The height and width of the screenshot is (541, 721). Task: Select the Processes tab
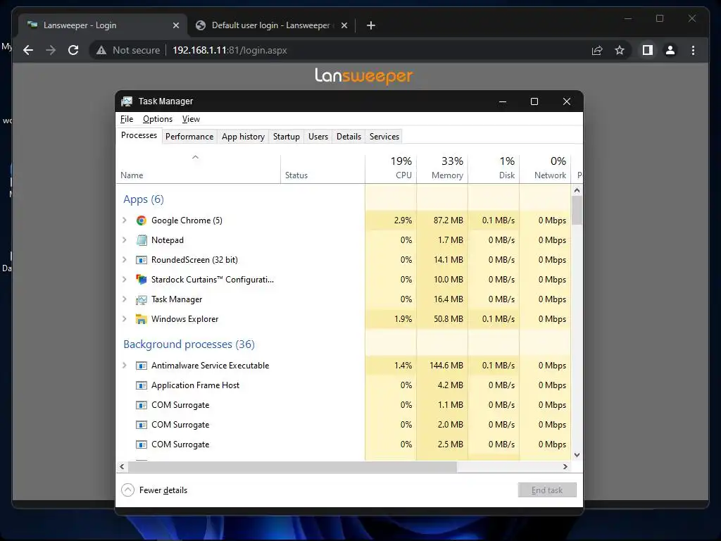(x=139, y=135)
